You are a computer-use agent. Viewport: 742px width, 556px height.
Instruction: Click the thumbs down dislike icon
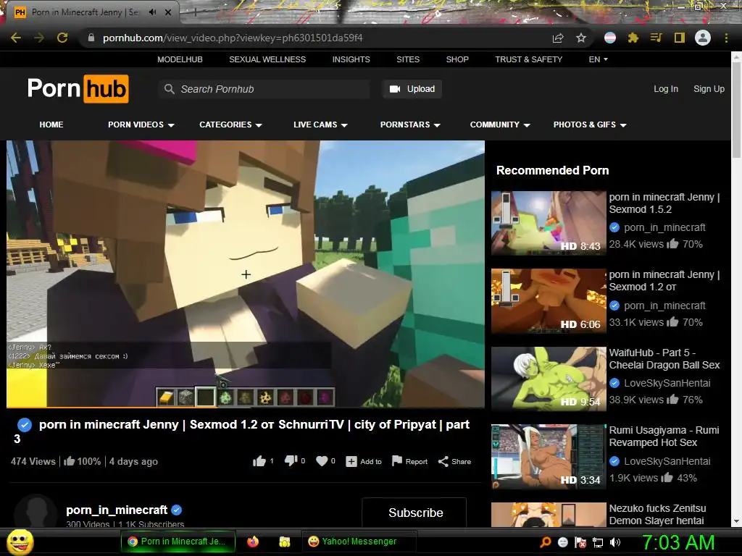click(x=291, y=461)
